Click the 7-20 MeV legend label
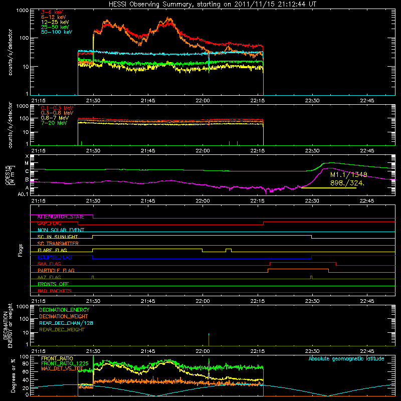Viewport: 401px width, 401px height. pos(54,123)
